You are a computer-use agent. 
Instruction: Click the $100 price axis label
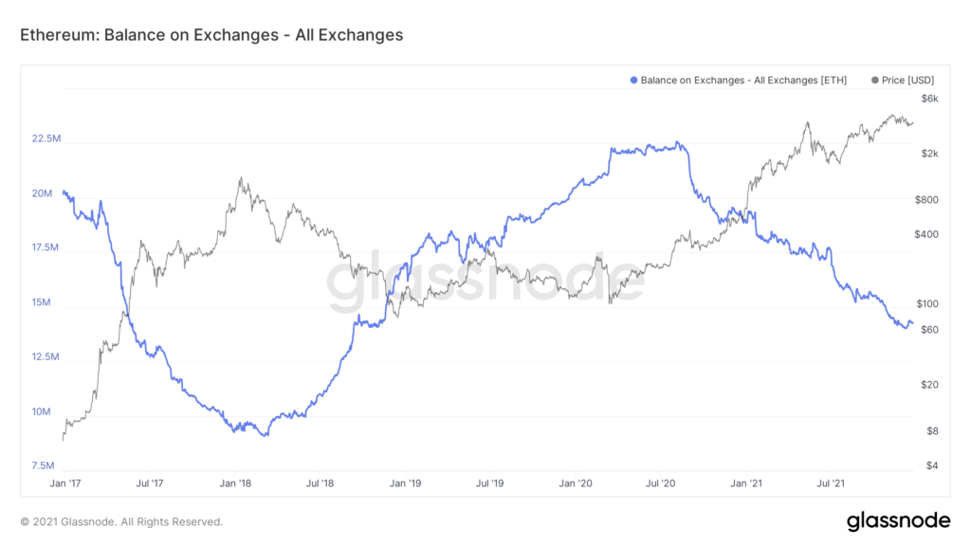(x=927, y=303)
